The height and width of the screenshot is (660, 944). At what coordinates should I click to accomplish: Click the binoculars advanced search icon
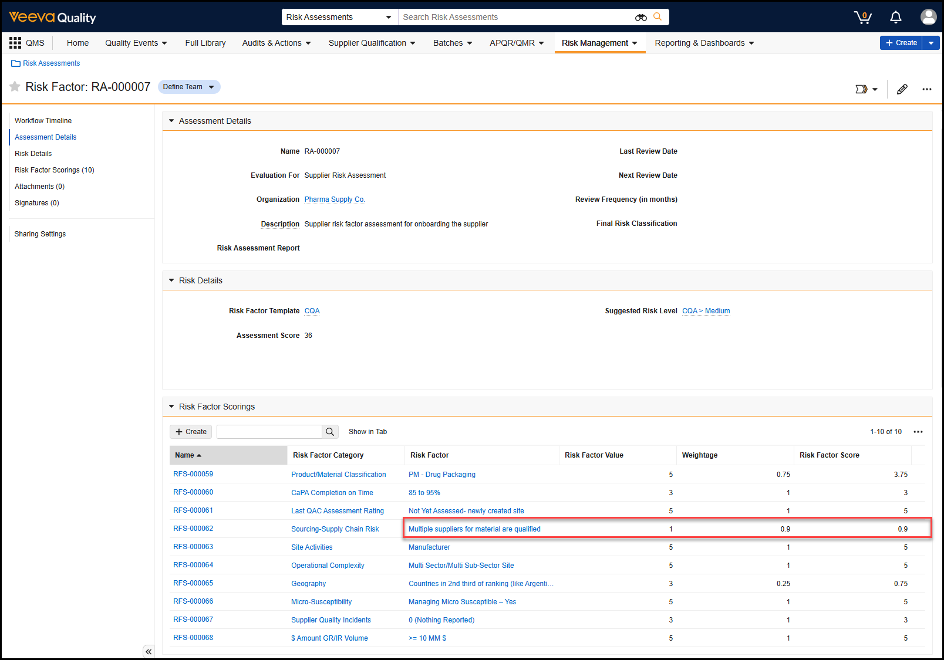click(x=640, y=18)
